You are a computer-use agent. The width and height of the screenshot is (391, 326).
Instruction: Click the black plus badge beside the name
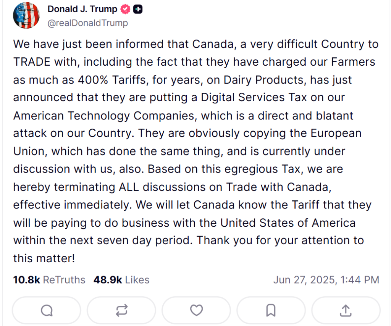tap(137, 10)
